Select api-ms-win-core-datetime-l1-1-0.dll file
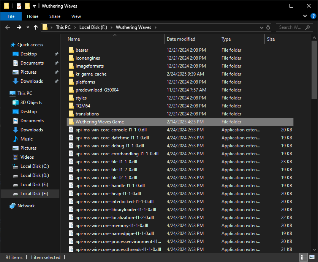The image size is (318, 262). tap(112, 138)
